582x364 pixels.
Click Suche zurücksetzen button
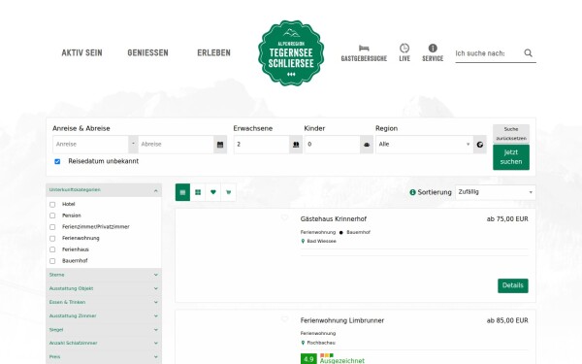coord(511,134)
